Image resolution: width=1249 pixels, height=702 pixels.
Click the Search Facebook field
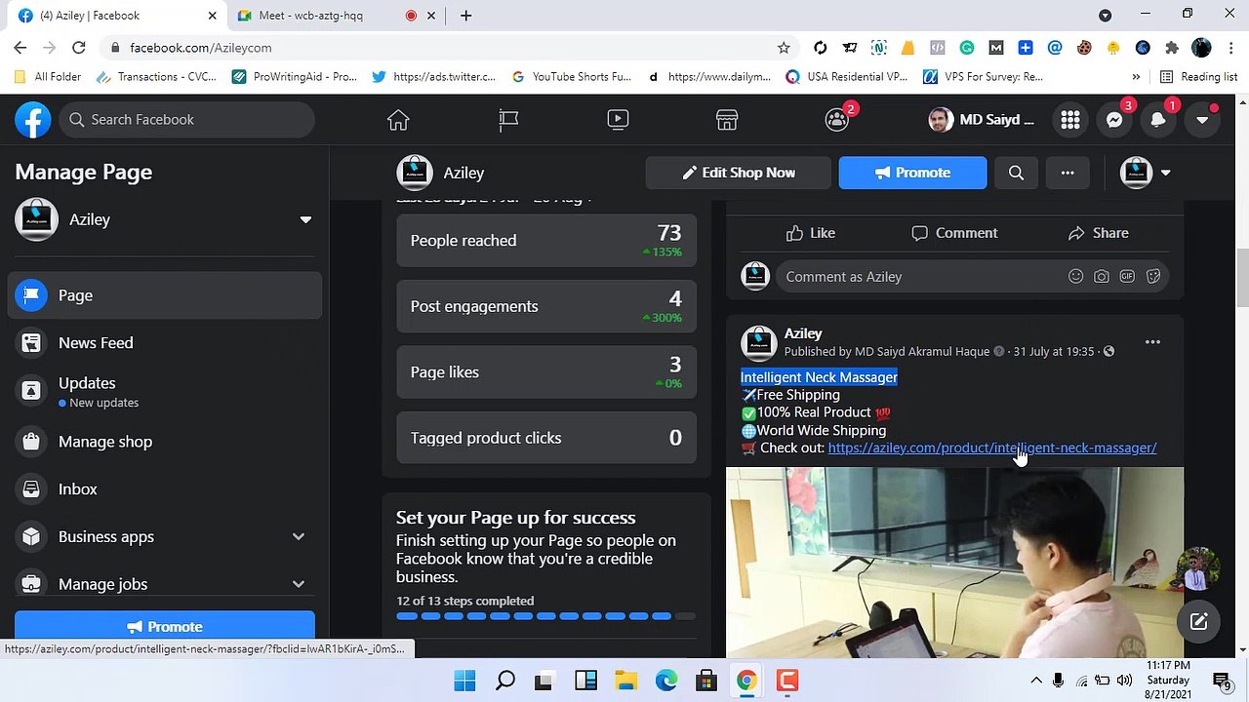(186, 119)
